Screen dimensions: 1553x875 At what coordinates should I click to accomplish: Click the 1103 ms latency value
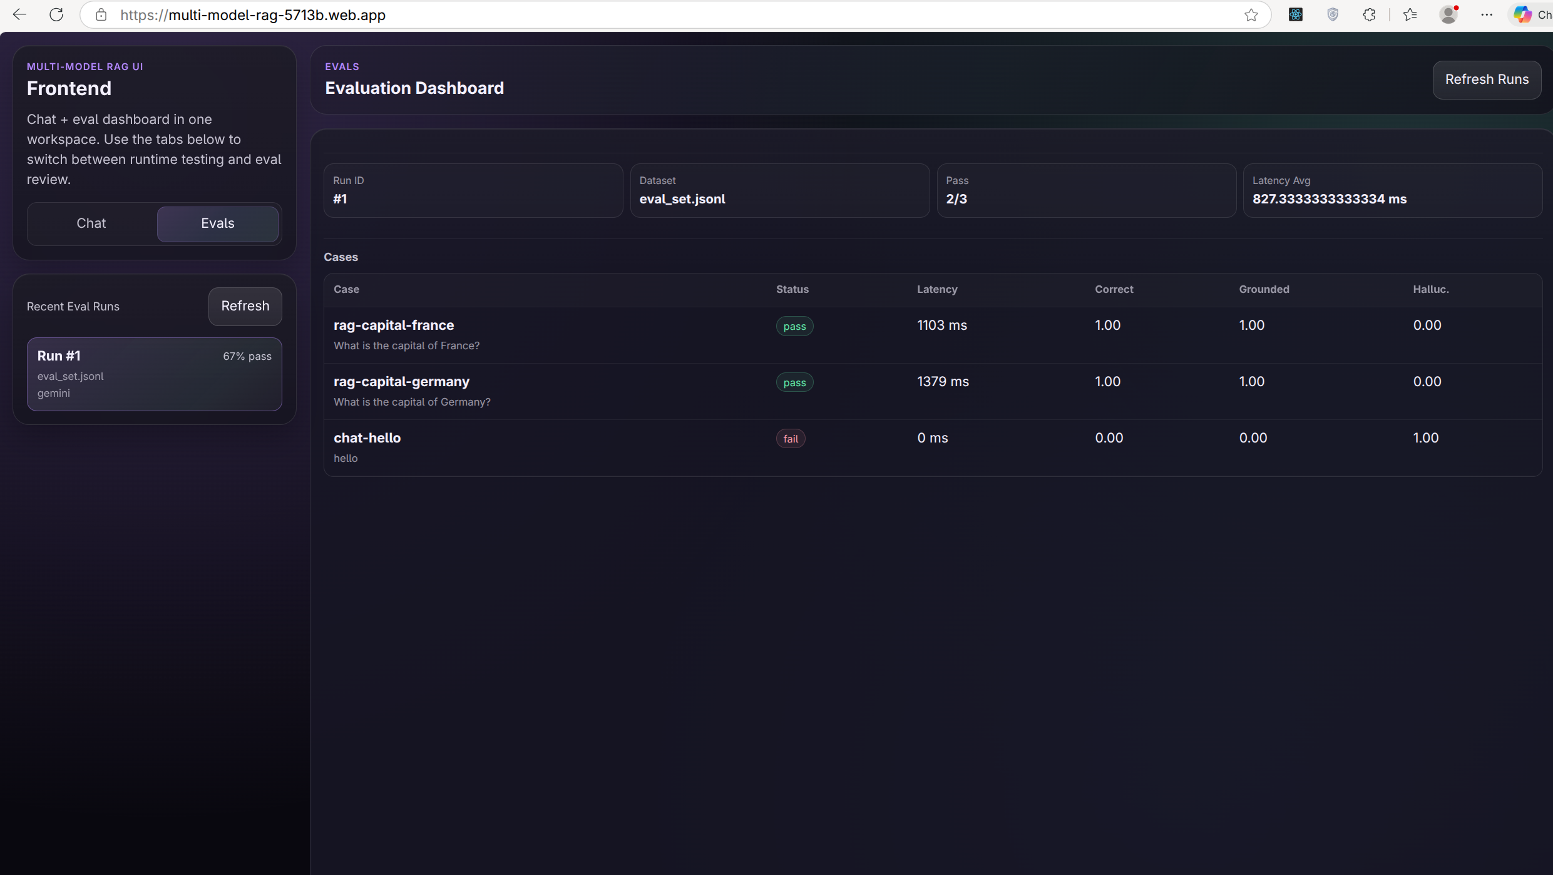point(942,325)
